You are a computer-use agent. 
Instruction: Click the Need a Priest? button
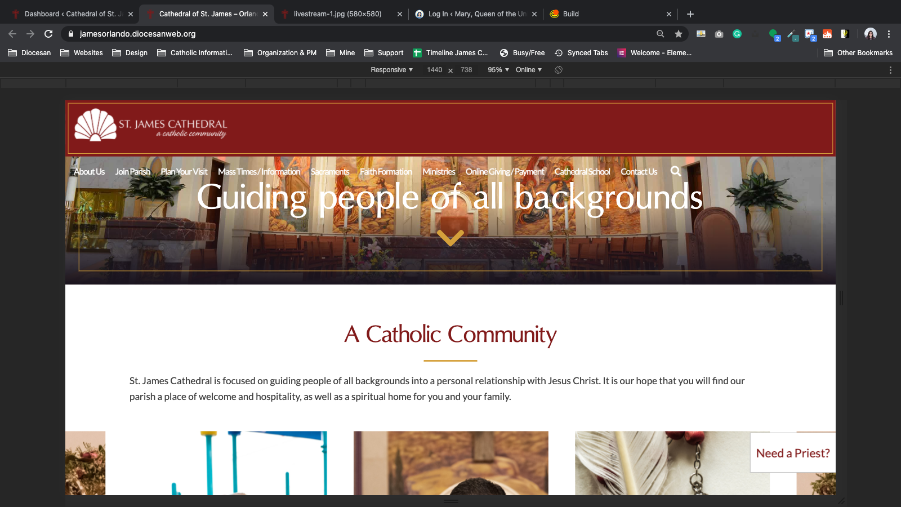coord(792,453)
